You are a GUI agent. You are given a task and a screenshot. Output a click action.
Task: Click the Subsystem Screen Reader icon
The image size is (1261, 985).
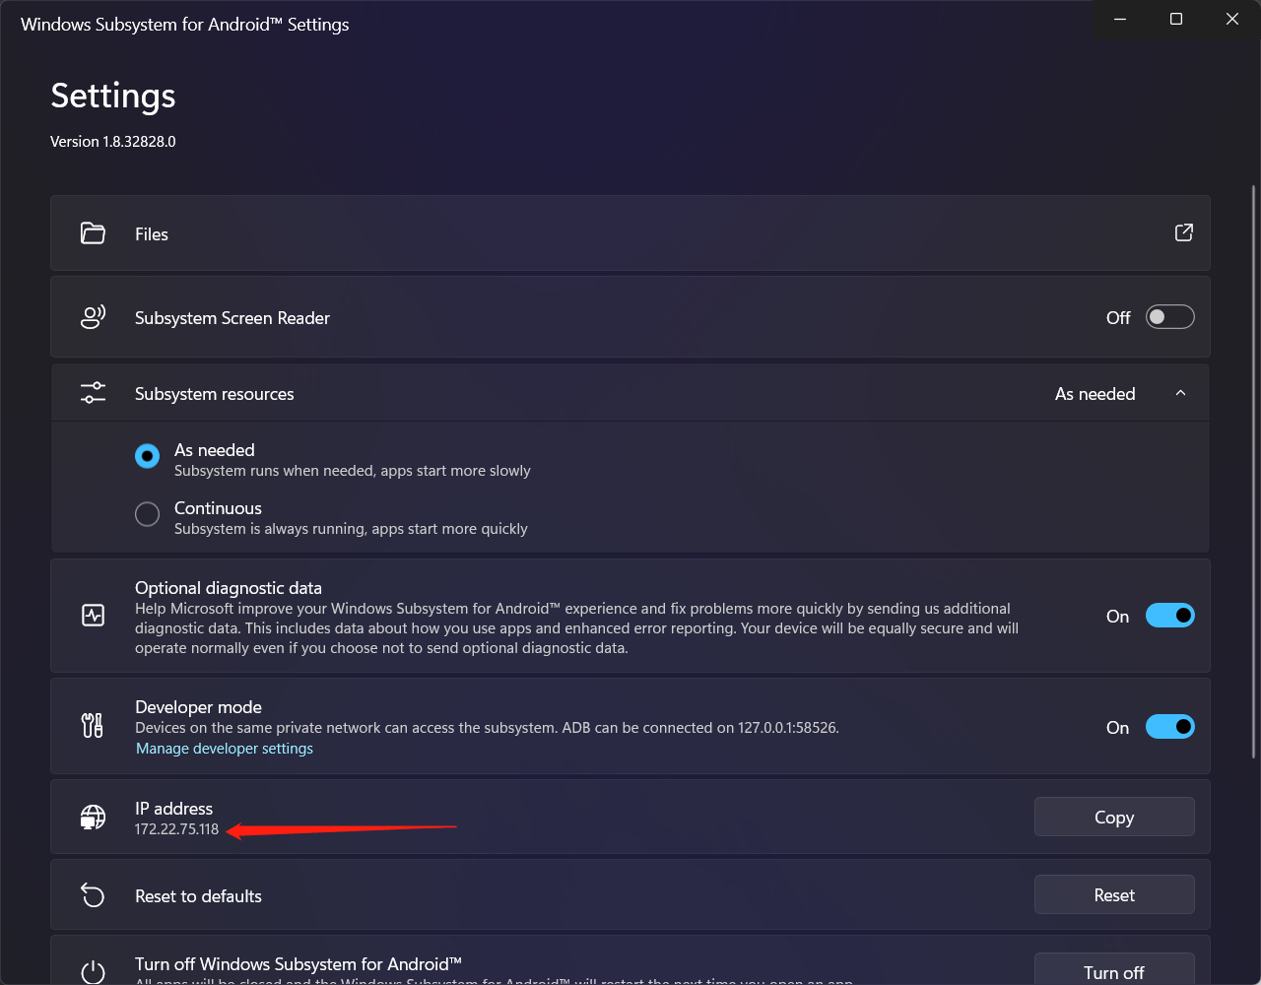pos(93,317)
